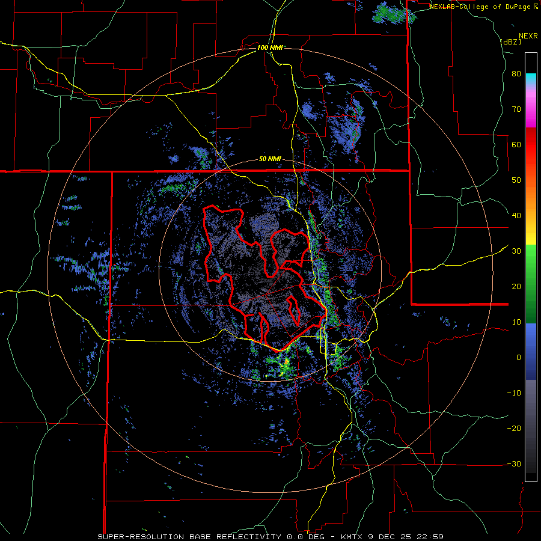
Task: Click the 80 value on the dBZ scale
Action: click(x=516, y=74)
